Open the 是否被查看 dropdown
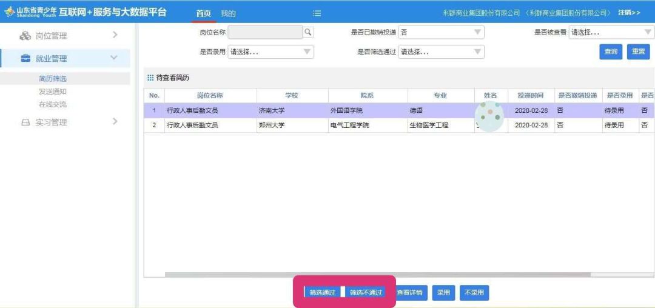This screenshot has width=655, height=308. coord(611,32)
